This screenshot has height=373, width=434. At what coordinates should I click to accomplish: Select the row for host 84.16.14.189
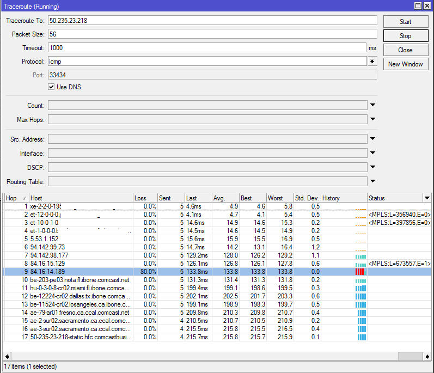217,272
